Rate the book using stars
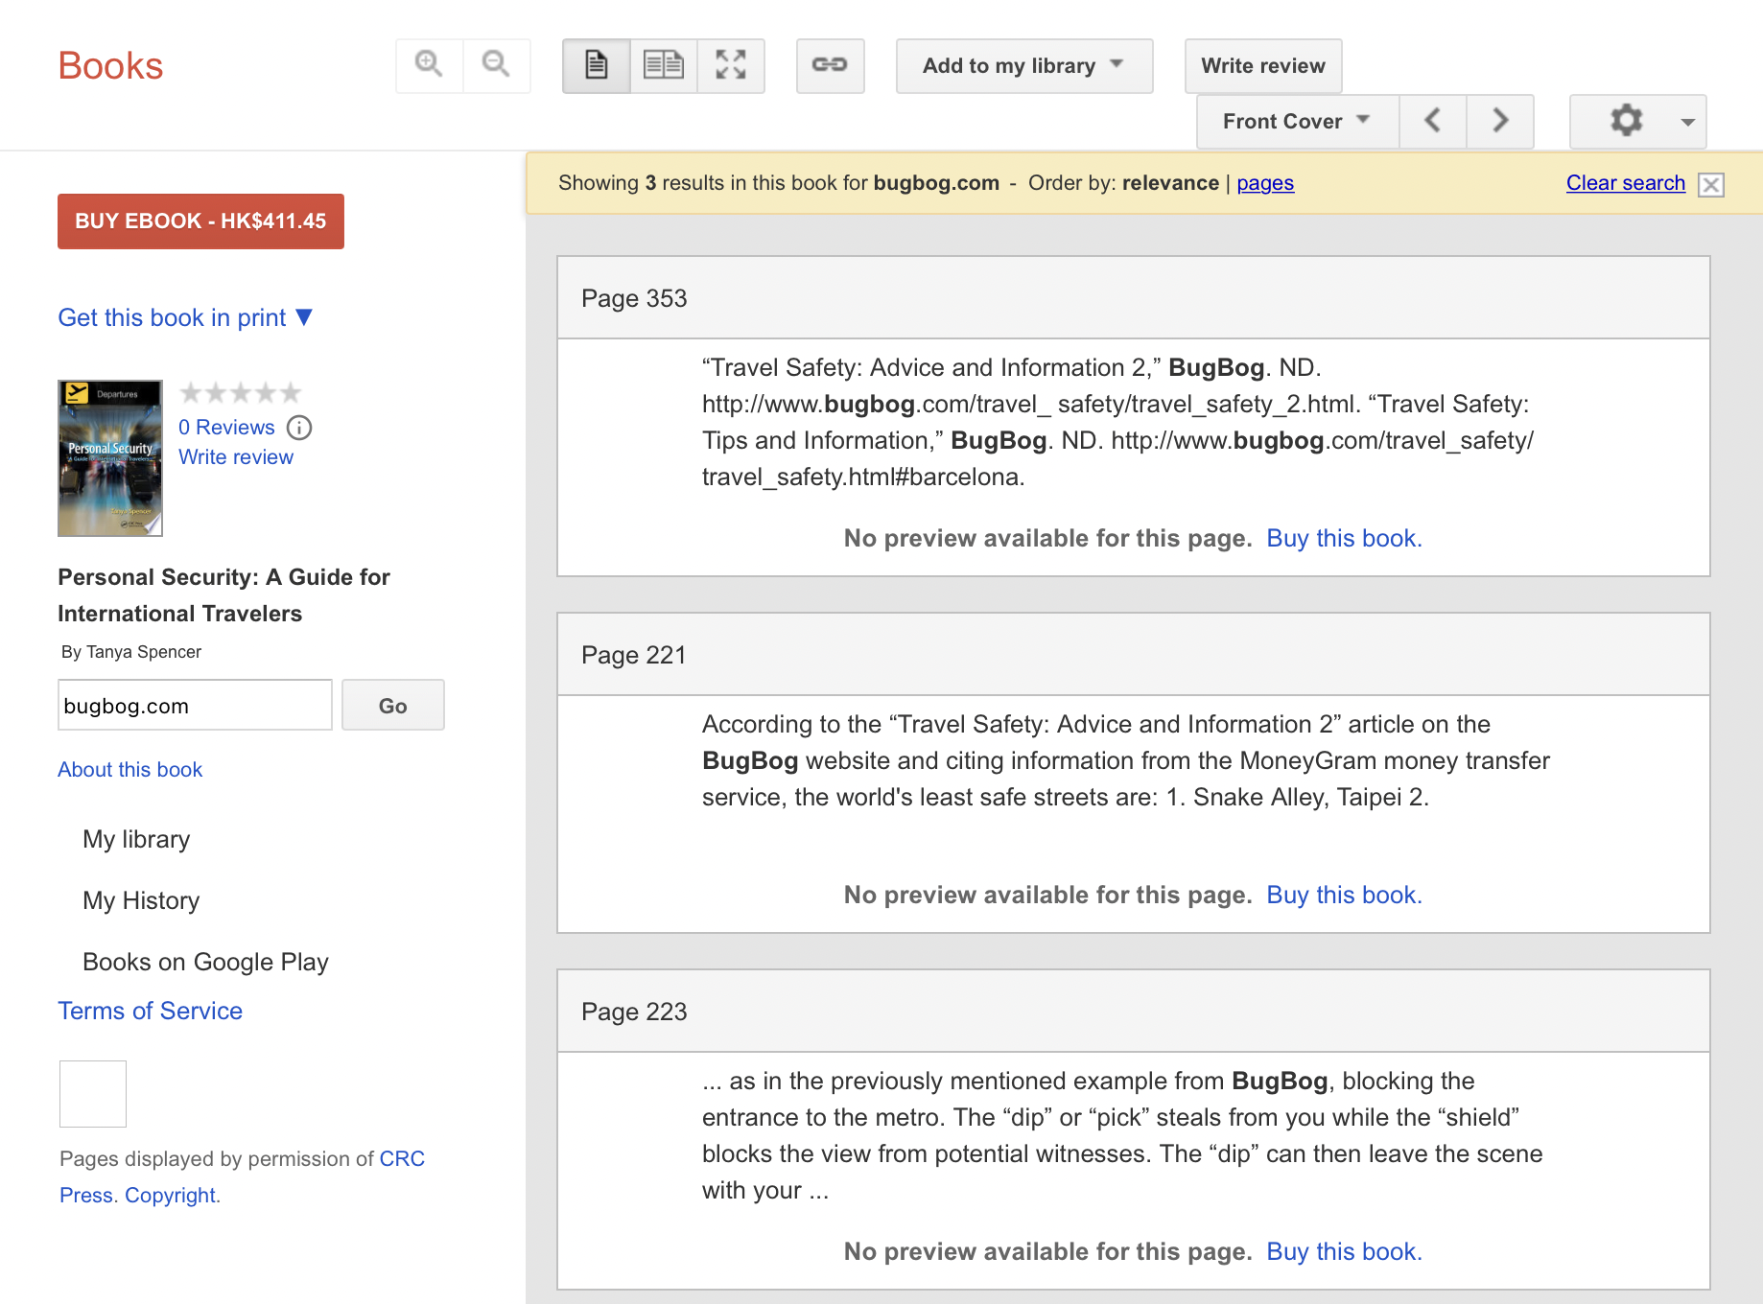 pos(241,393)
